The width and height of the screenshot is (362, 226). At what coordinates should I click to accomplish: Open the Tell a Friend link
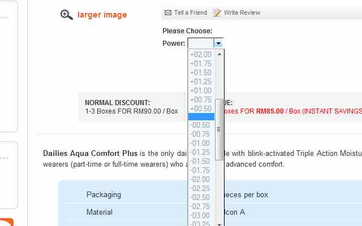tap(191, 12)
